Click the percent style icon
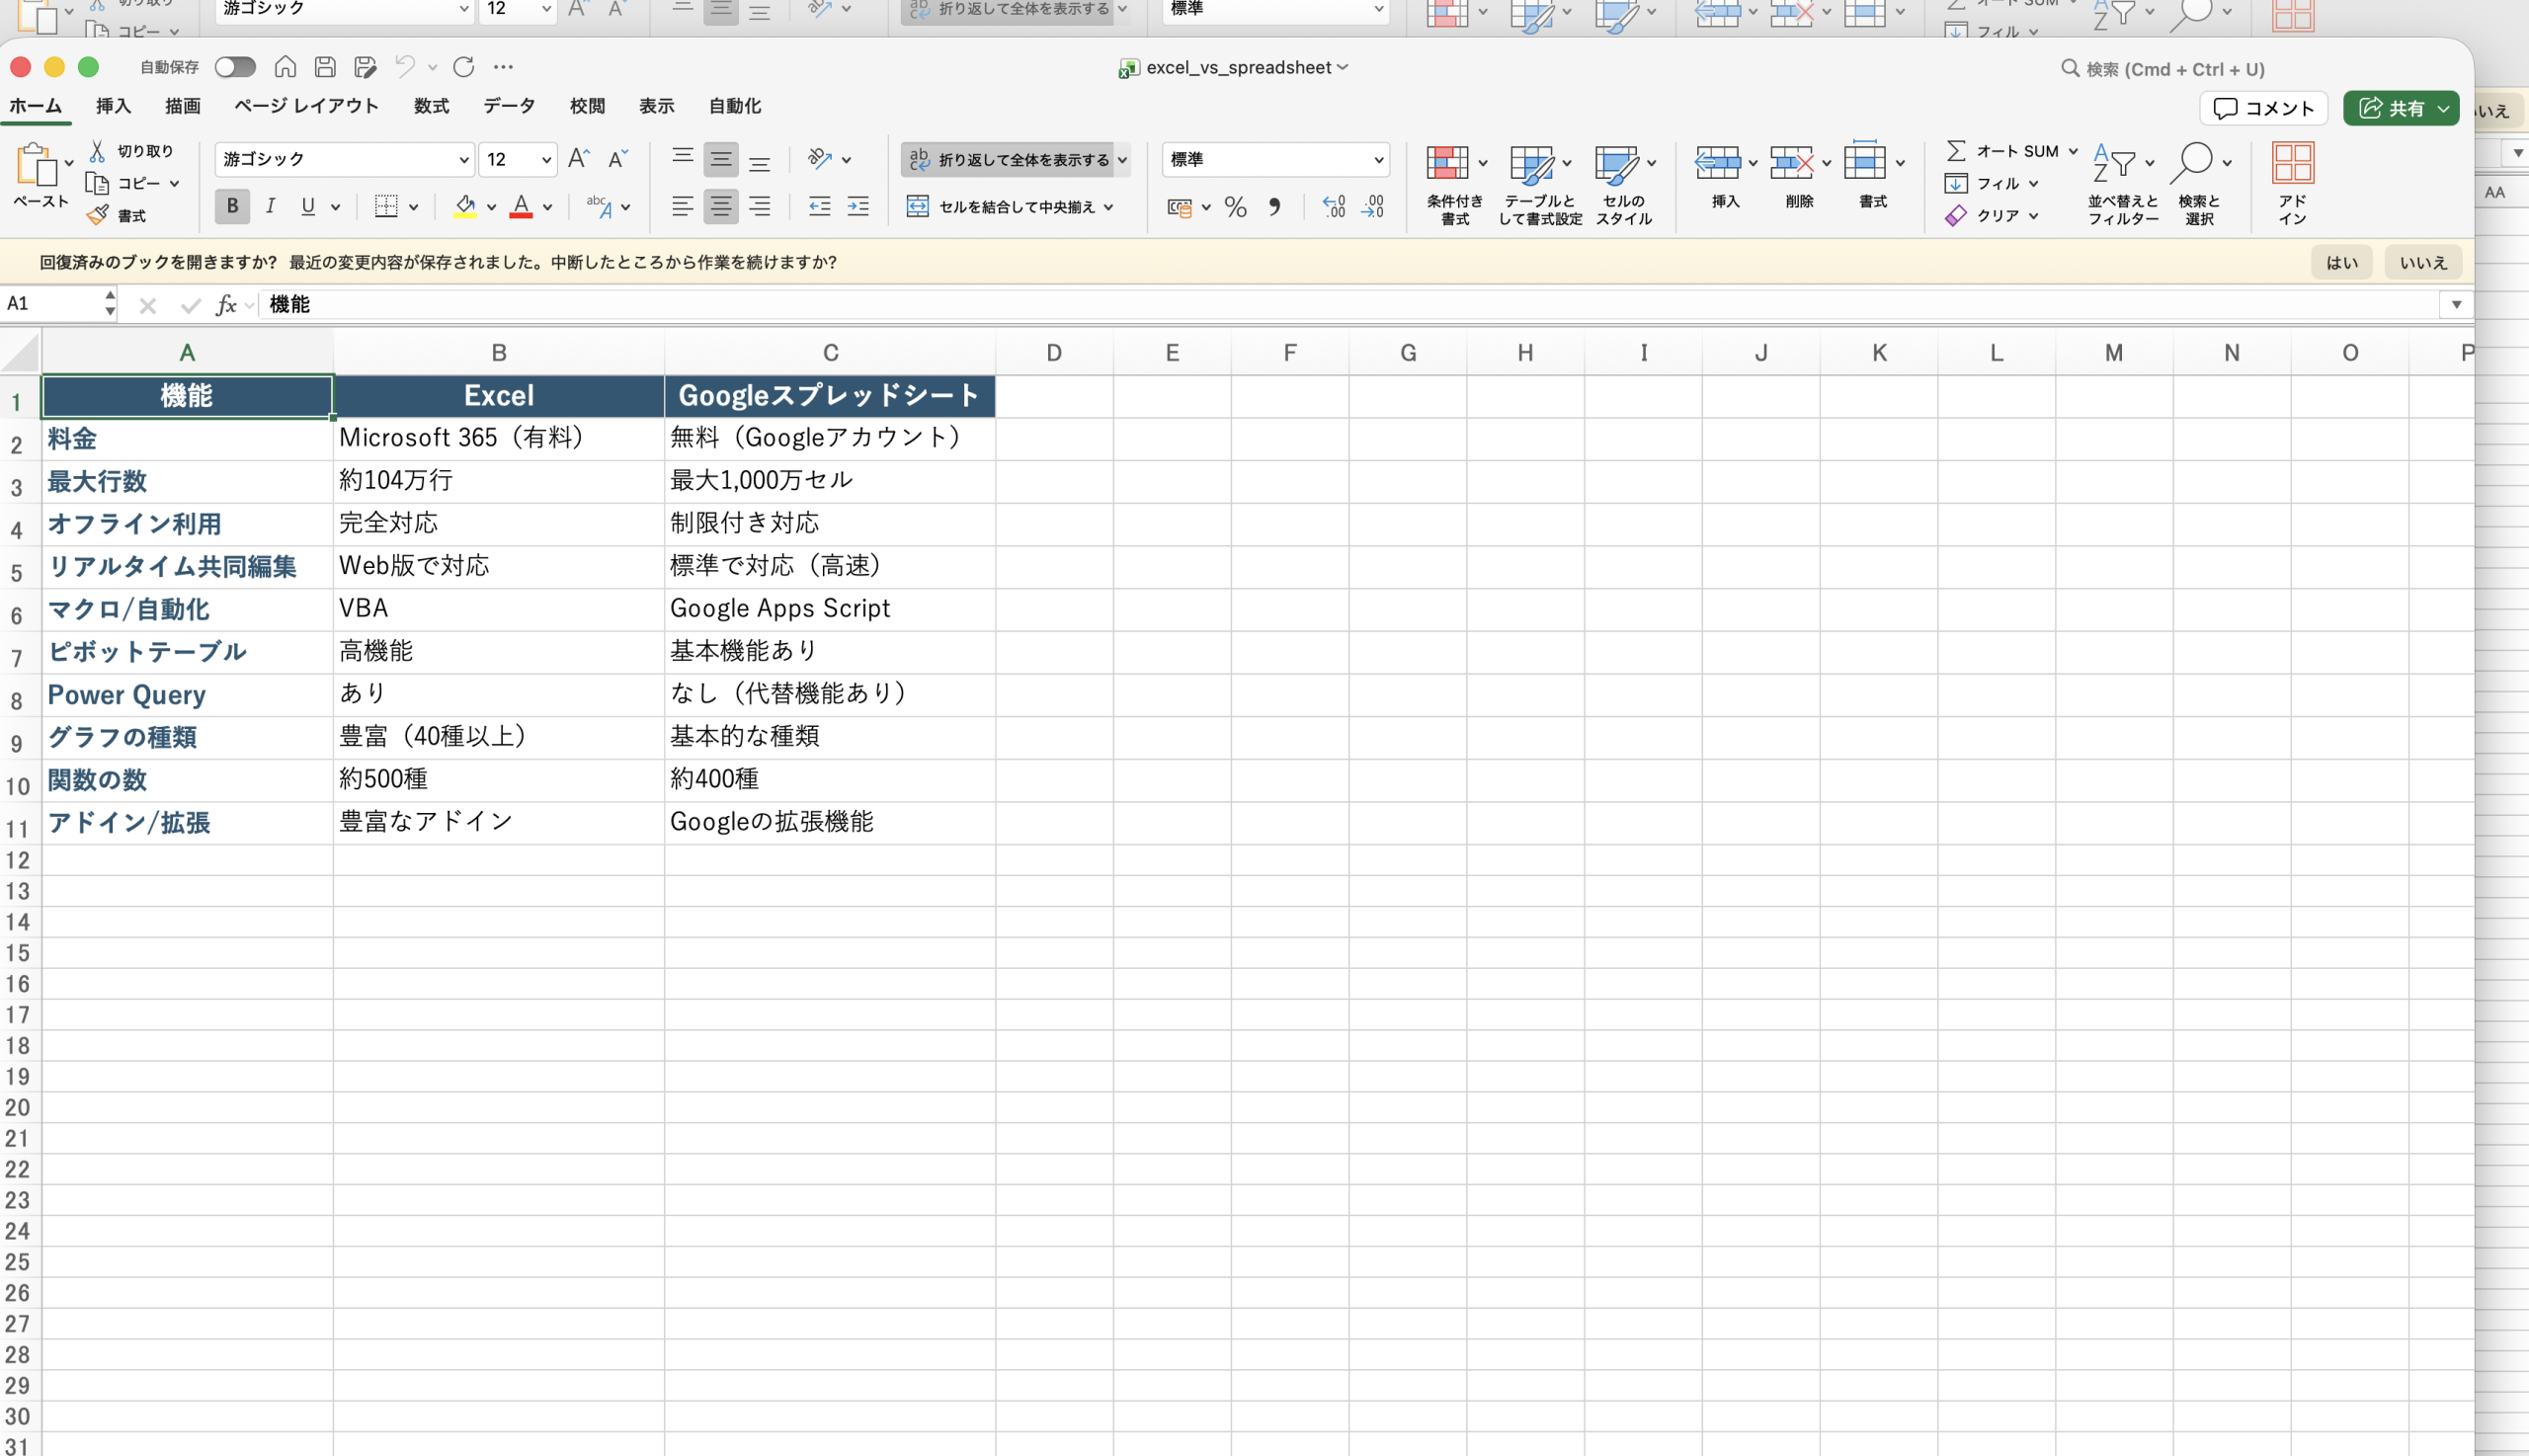Image resolution: width=2529 pixels, height=1456 pixels. (x=1235, y=207)
